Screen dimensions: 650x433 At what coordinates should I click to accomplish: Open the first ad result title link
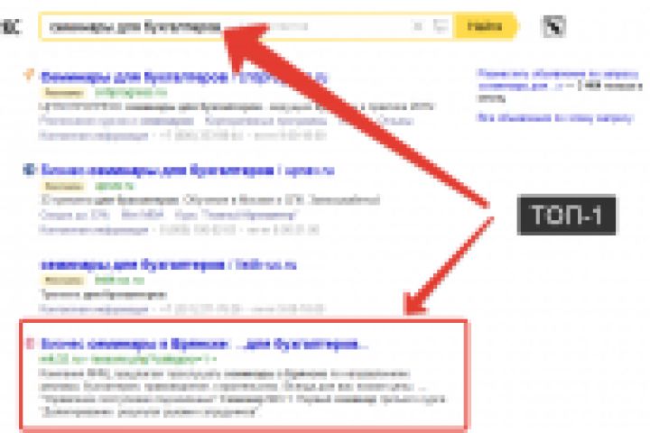pos(184,78)
